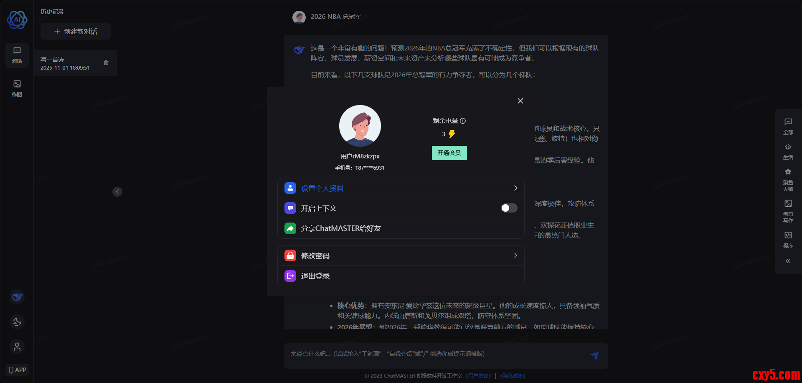
Task: Select 分享ChatMASTER给好友 option
Action: tap(401, 228)
